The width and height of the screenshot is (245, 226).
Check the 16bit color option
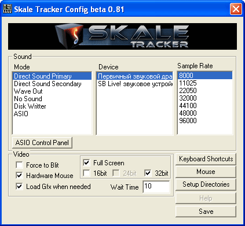[x=86, y=173]
